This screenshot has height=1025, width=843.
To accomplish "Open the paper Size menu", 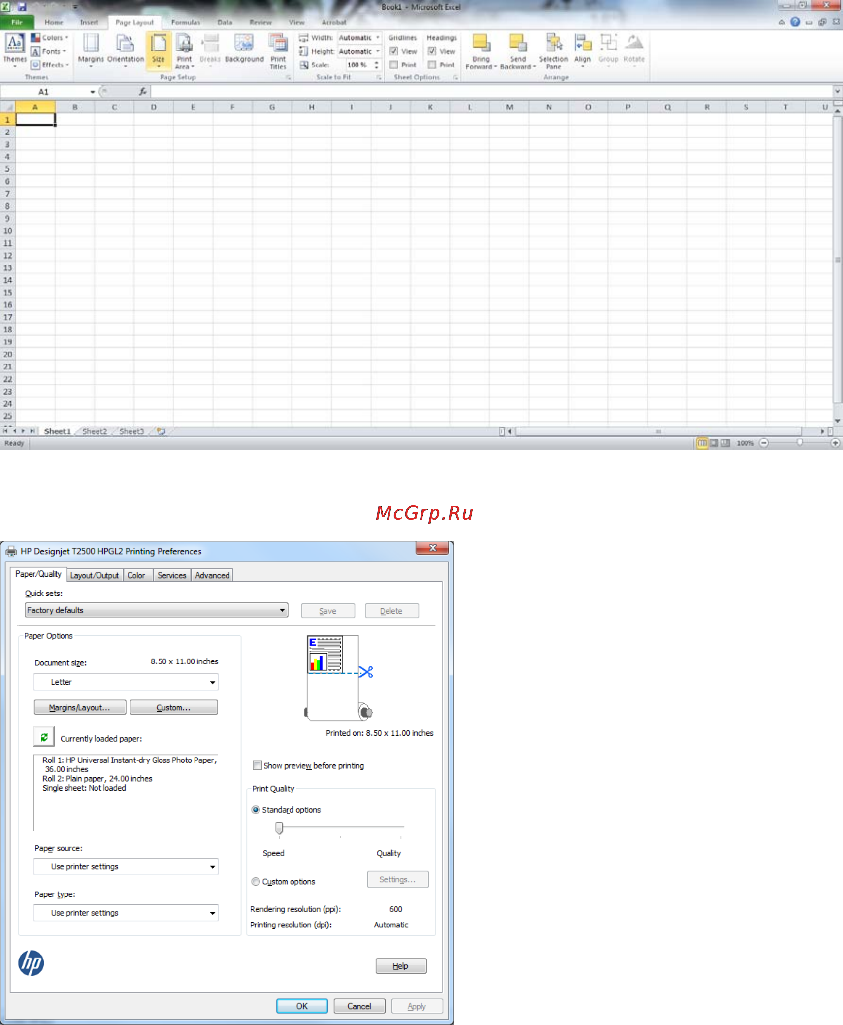I will click(159, 50).
